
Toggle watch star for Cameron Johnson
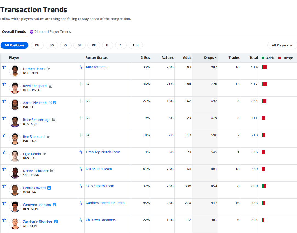coord(4,203)
